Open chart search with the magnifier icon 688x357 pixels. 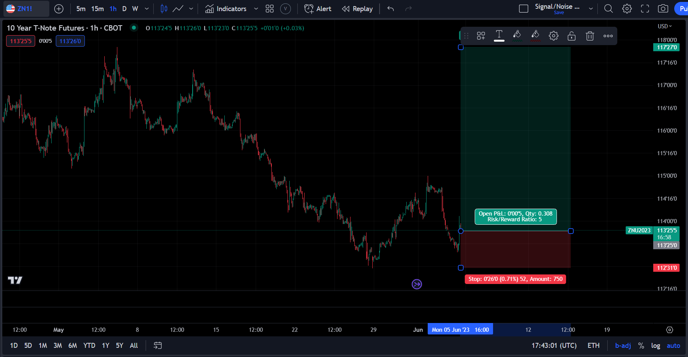coord(608,8)
